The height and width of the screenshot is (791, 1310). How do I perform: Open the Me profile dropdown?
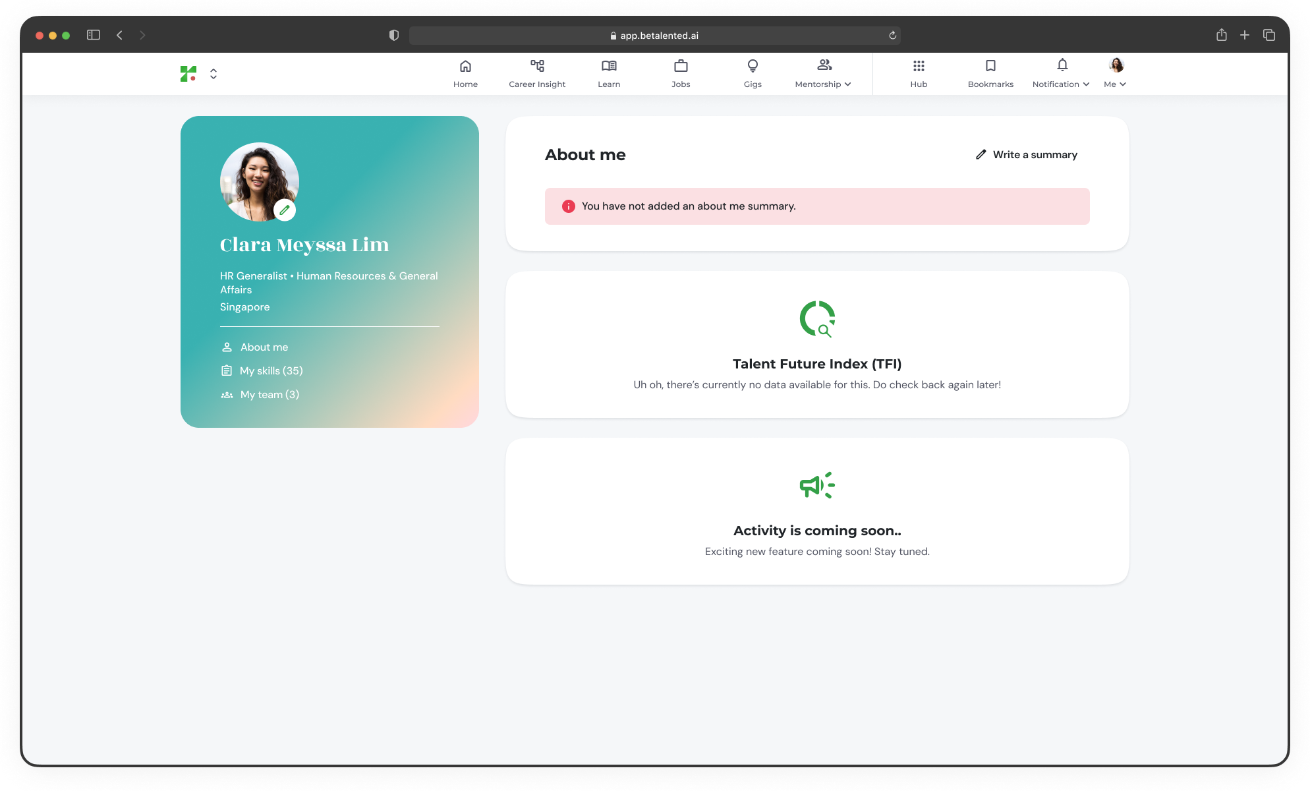[1115, 73]
